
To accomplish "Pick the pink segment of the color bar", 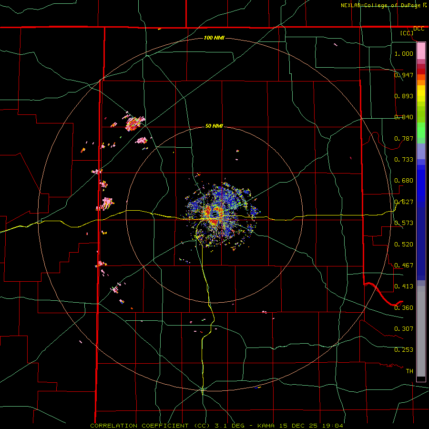I will click(421, 51).
